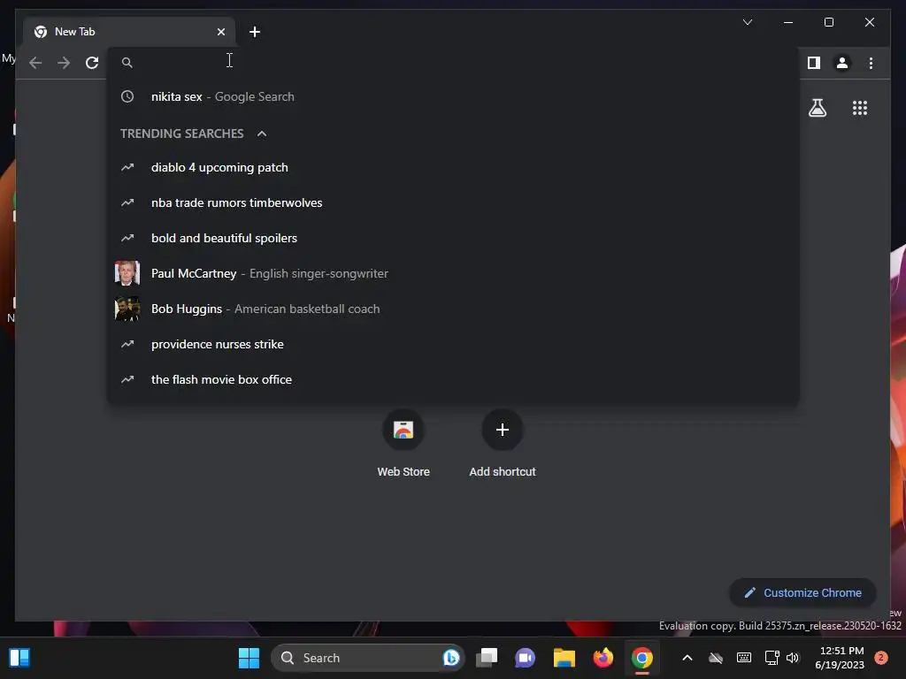Click the Add shortcut button
Image resolution: width=906 pixels, height=679 pixels.
click(x=503, y=444)
